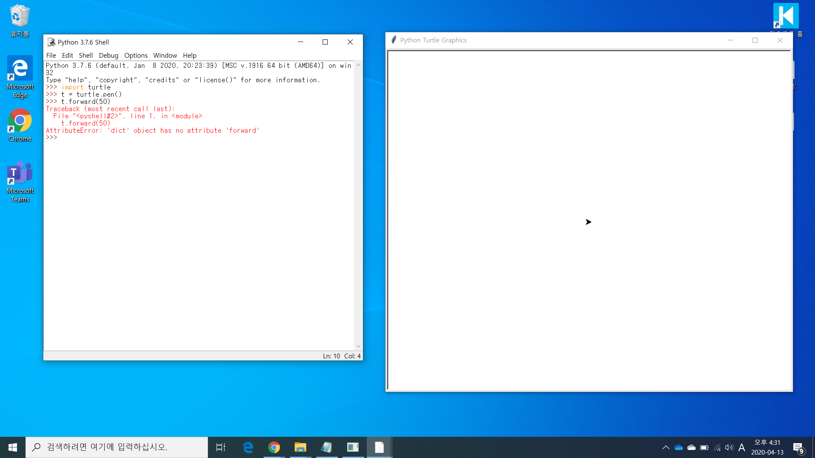Click the Windows Start button
815x458 pixels.
pos(12,447)
